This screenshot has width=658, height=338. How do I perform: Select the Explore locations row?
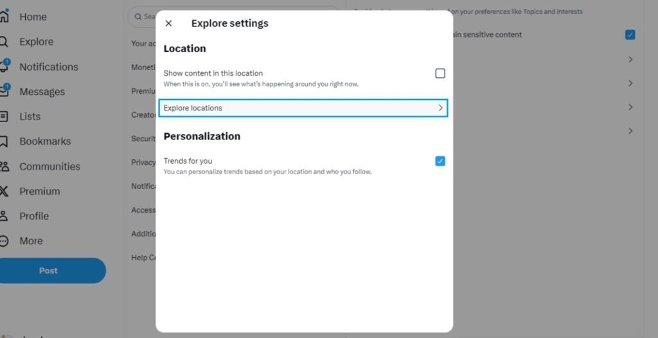pos(303,108)
